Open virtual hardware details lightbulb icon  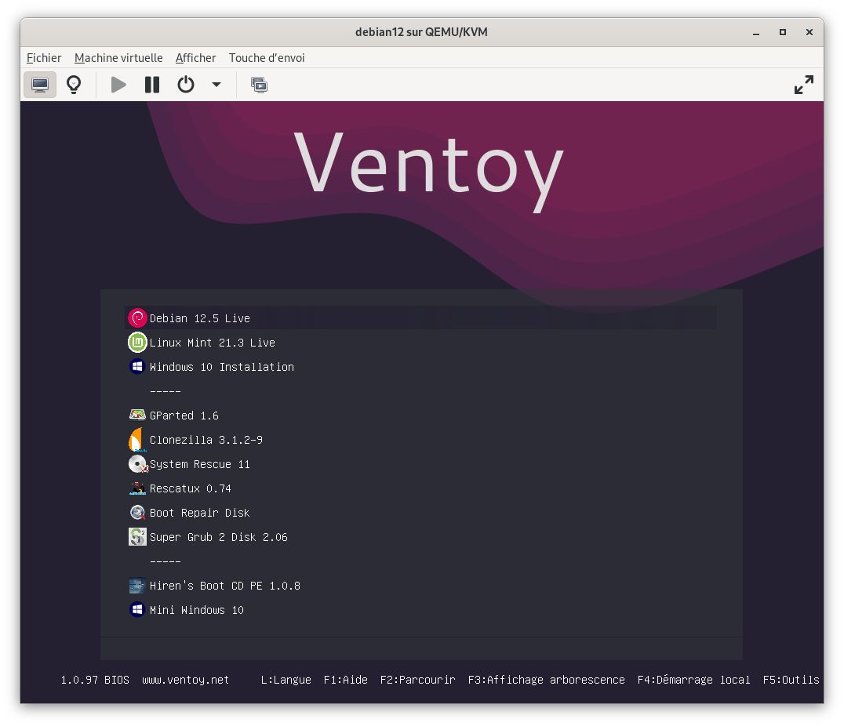pyautogui.click(x=74, y=85)
